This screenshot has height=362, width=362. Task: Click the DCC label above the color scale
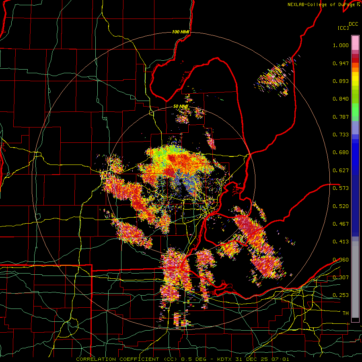(x=353, y=24)
